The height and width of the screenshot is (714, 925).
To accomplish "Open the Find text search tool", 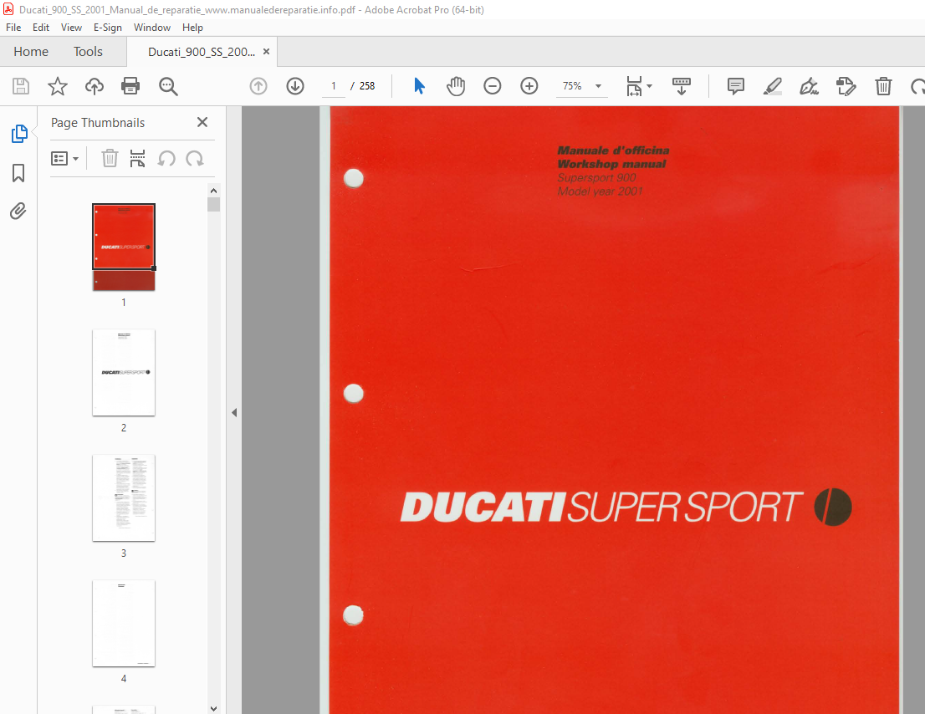I will click(x=168, y=86).
